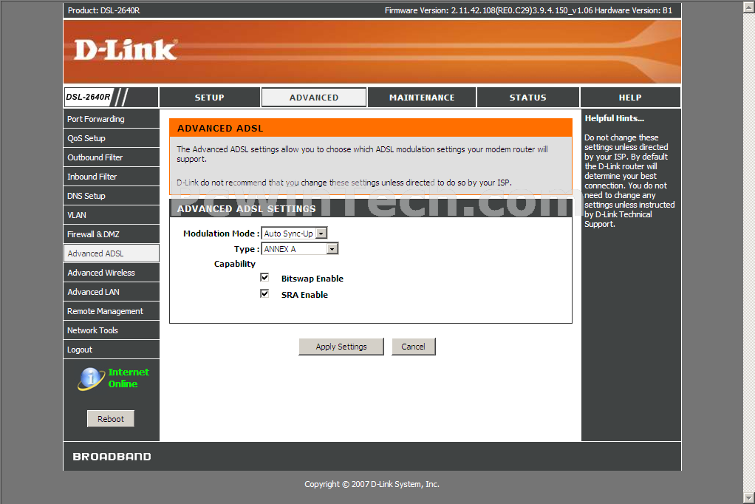Click the Helpful Hints heading
The height and width of the screenshot is (504, 755).
tap(615, 118)
